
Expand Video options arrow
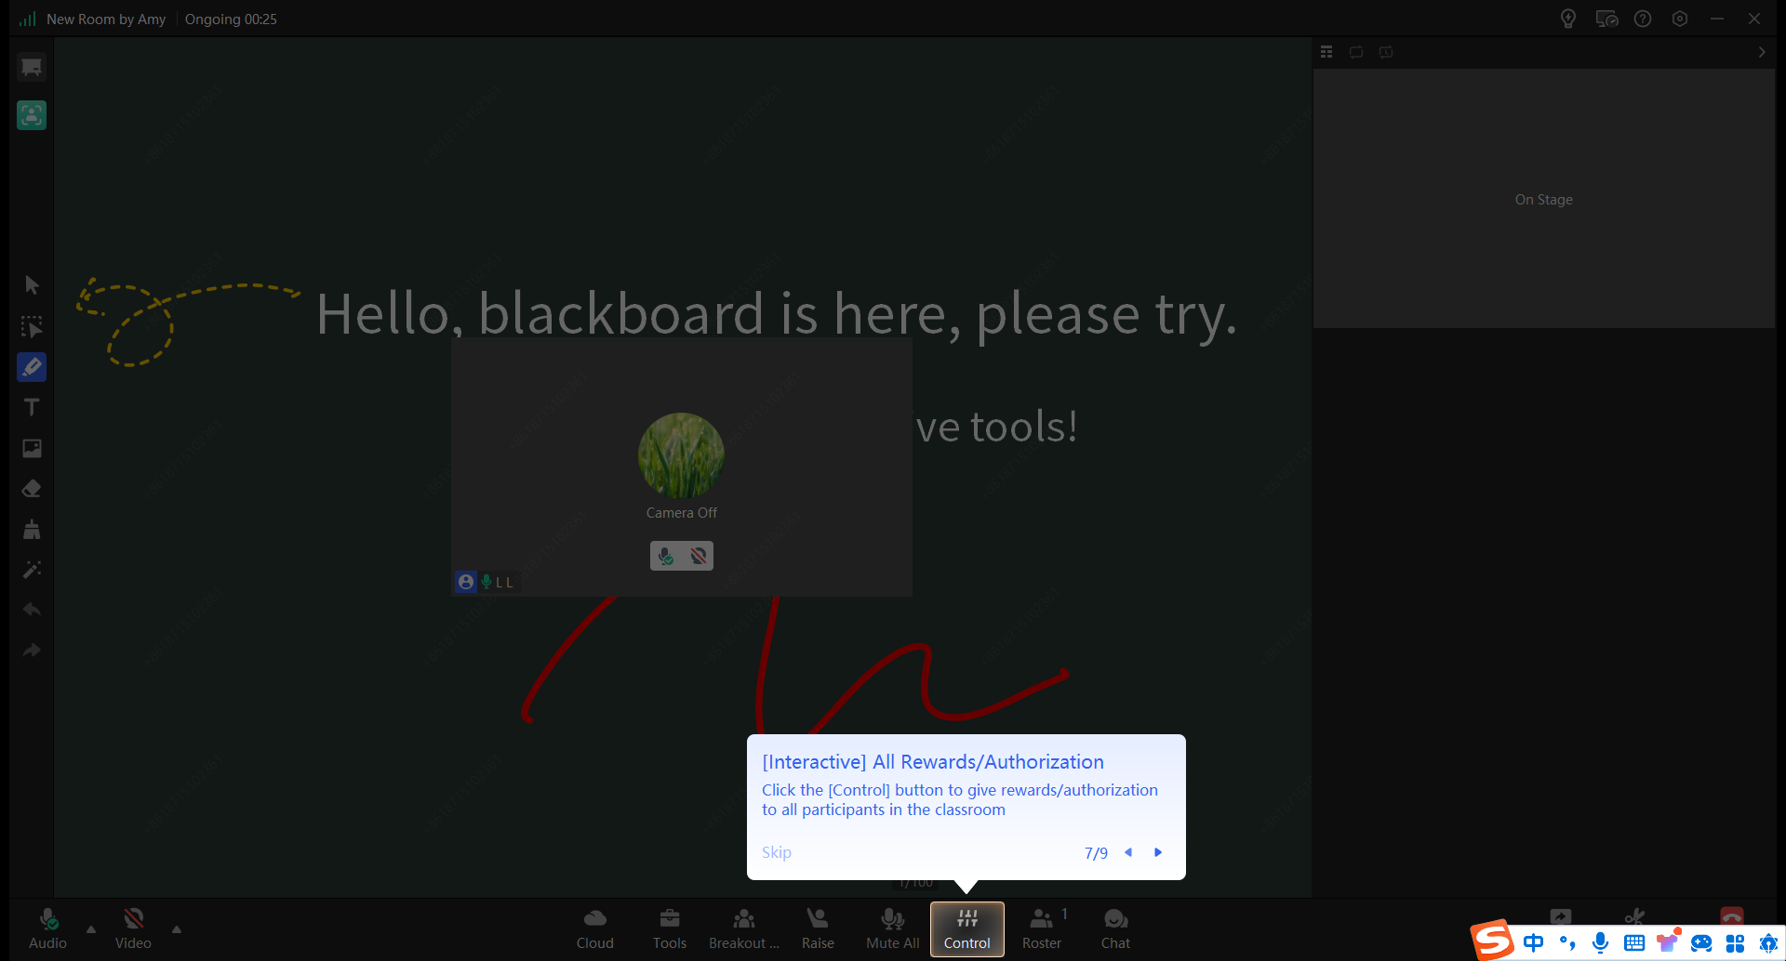click(x=177, y=928)
